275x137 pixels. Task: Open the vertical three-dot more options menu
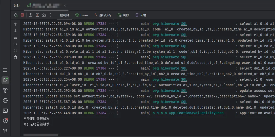(x=50, y=15)
